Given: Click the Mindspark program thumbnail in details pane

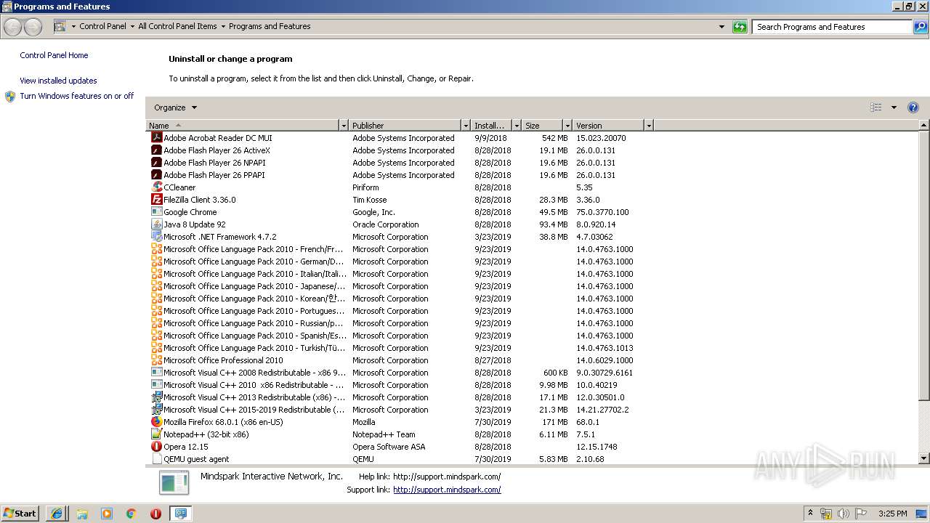Looking at the screenshot, I should [x=174, y=483].
